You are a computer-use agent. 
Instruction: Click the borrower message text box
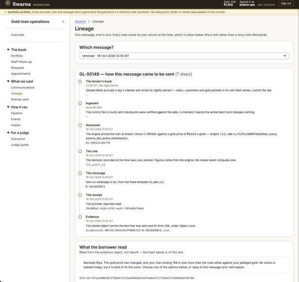coord(184,265)
